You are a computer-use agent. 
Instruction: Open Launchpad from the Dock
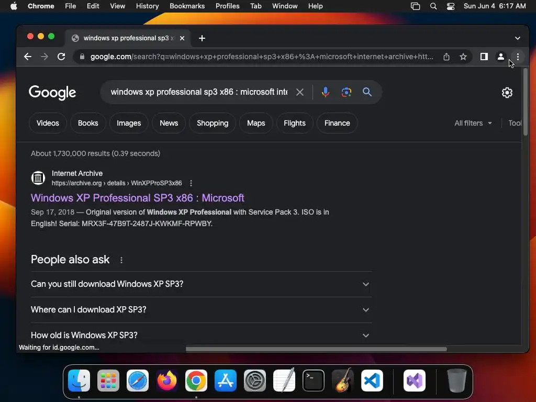coord(108,381)
